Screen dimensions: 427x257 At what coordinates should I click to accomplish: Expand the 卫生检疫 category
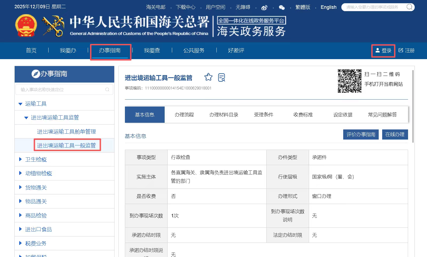21,159
